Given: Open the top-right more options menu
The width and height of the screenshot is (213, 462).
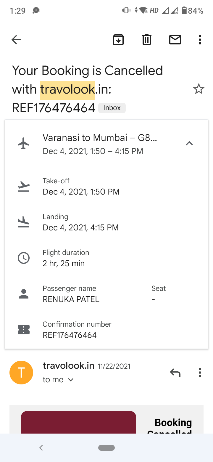Looking at the screenshot, I should [x=200, y=40].
